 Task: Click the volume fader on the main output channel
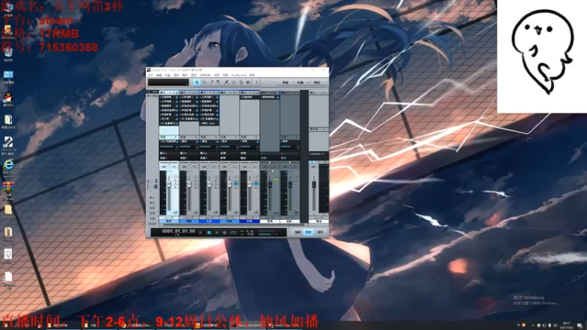click(x=314, y=185)
